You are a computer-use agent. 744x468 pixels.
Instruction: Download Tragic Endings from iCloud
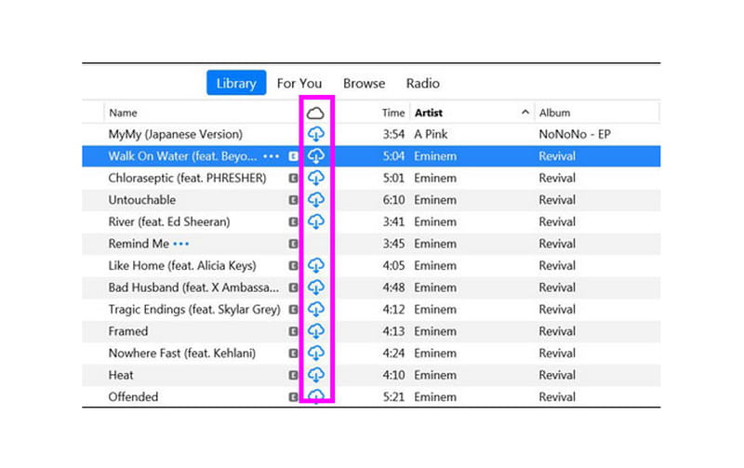coord(315,309)
